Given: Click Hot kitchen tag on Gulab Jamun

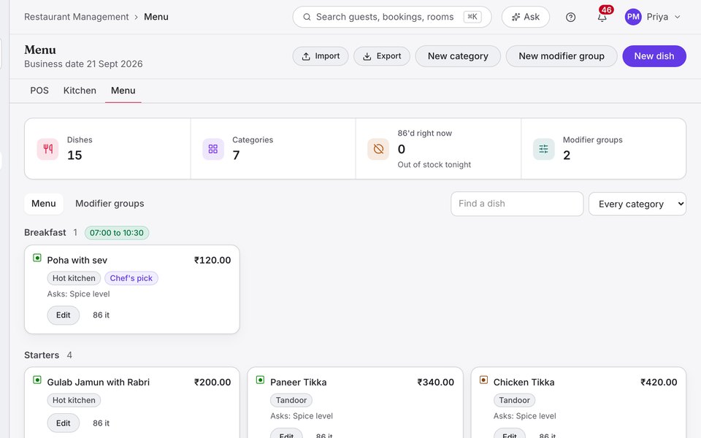Looking at the screenshot, I should [74, 400].
